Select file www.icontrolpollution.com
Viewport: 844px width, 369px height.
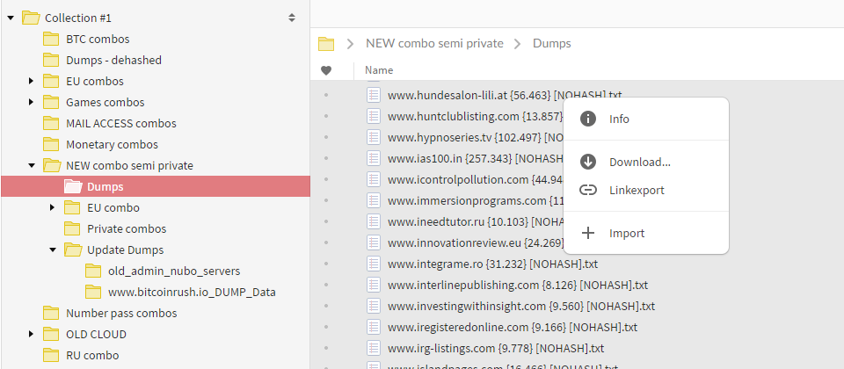coord(475,179)
